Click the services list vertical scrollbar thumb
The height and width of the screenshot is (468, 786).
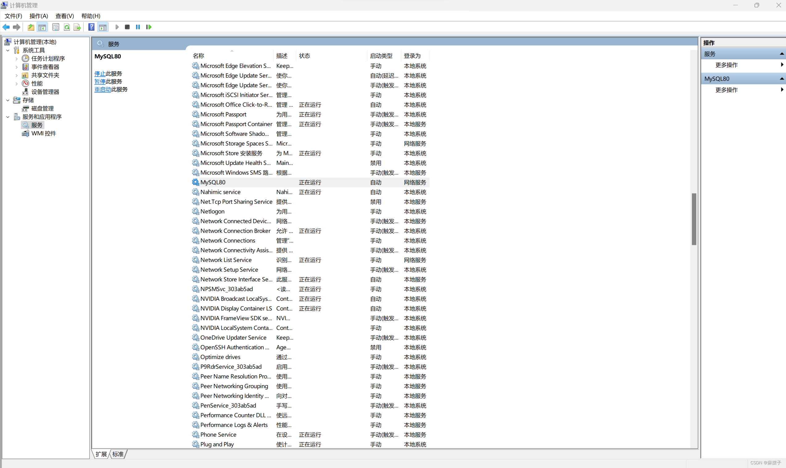[x=694, y=219]
